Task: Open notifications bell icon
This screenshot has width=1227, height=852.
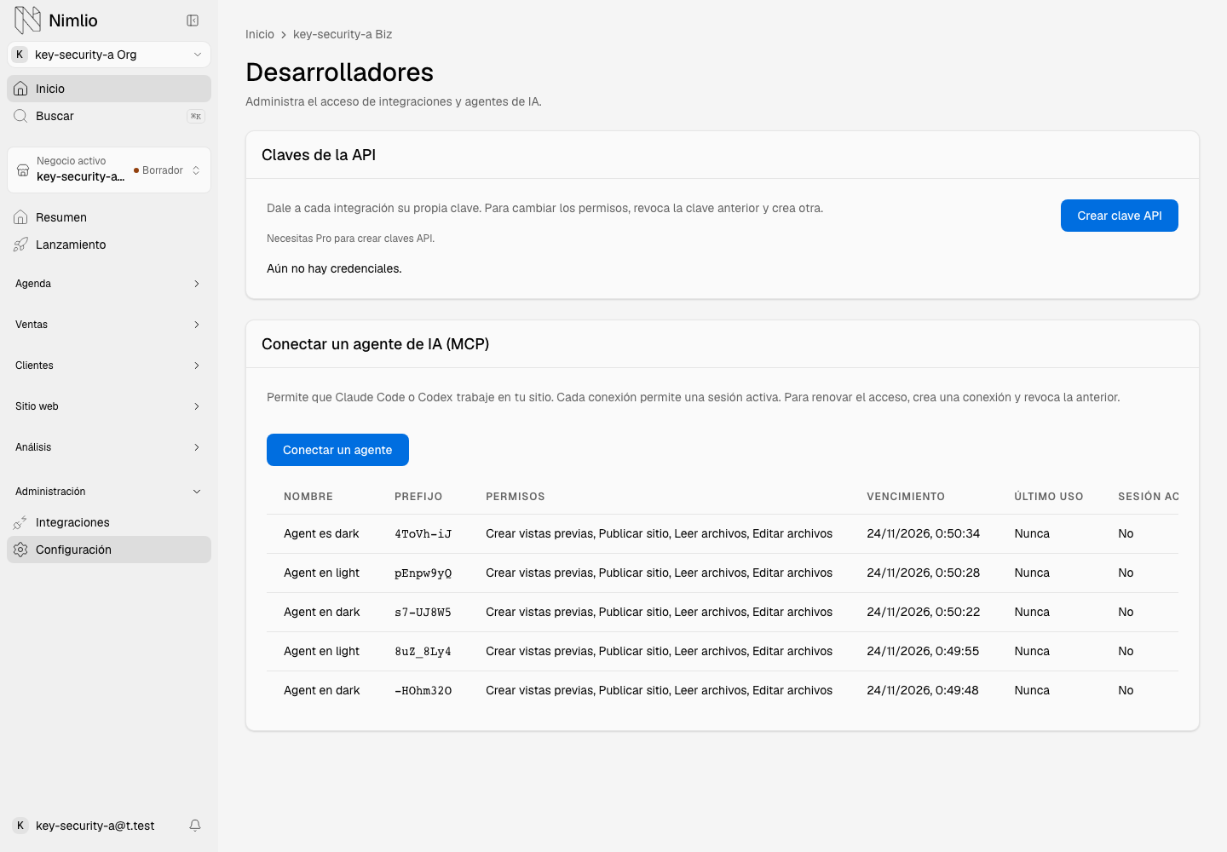Action: point(195,825)
